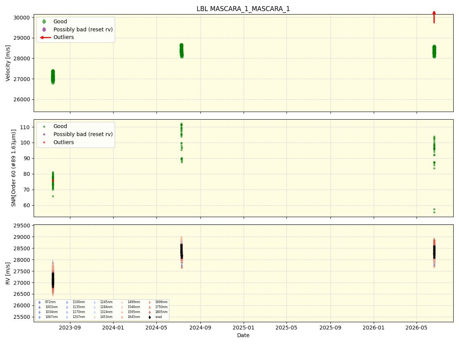
Task: Click purple Possibly bad marker in Velocity legend
Action: coord(44,29)
